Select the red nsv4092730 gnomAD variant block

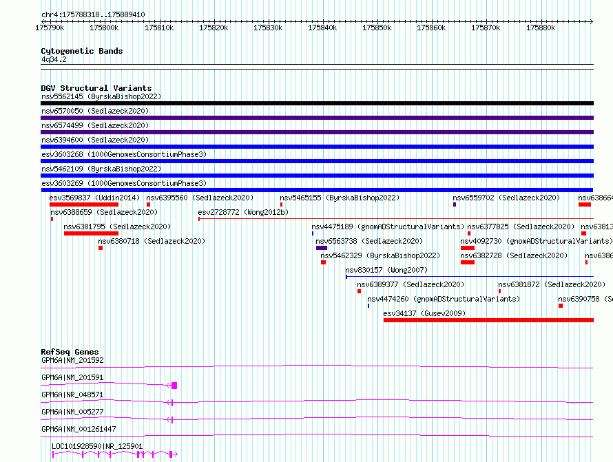coord(468,248)
